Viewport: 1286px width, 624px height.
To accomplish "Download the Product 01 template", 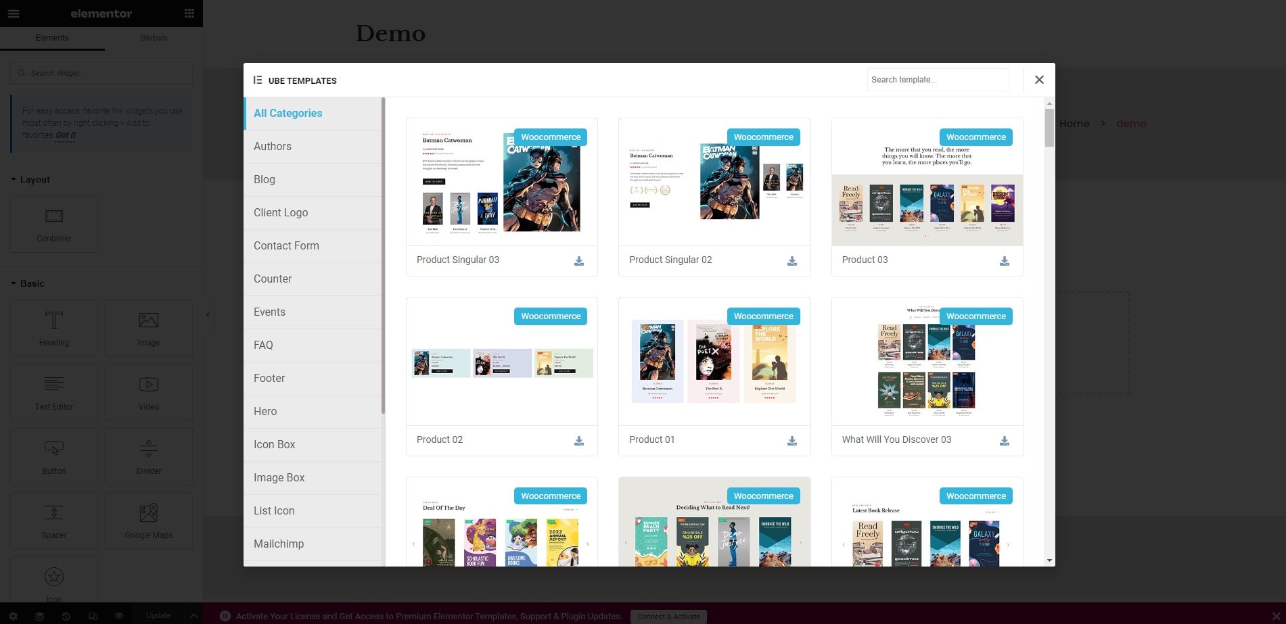I will (x=792, y=441).
